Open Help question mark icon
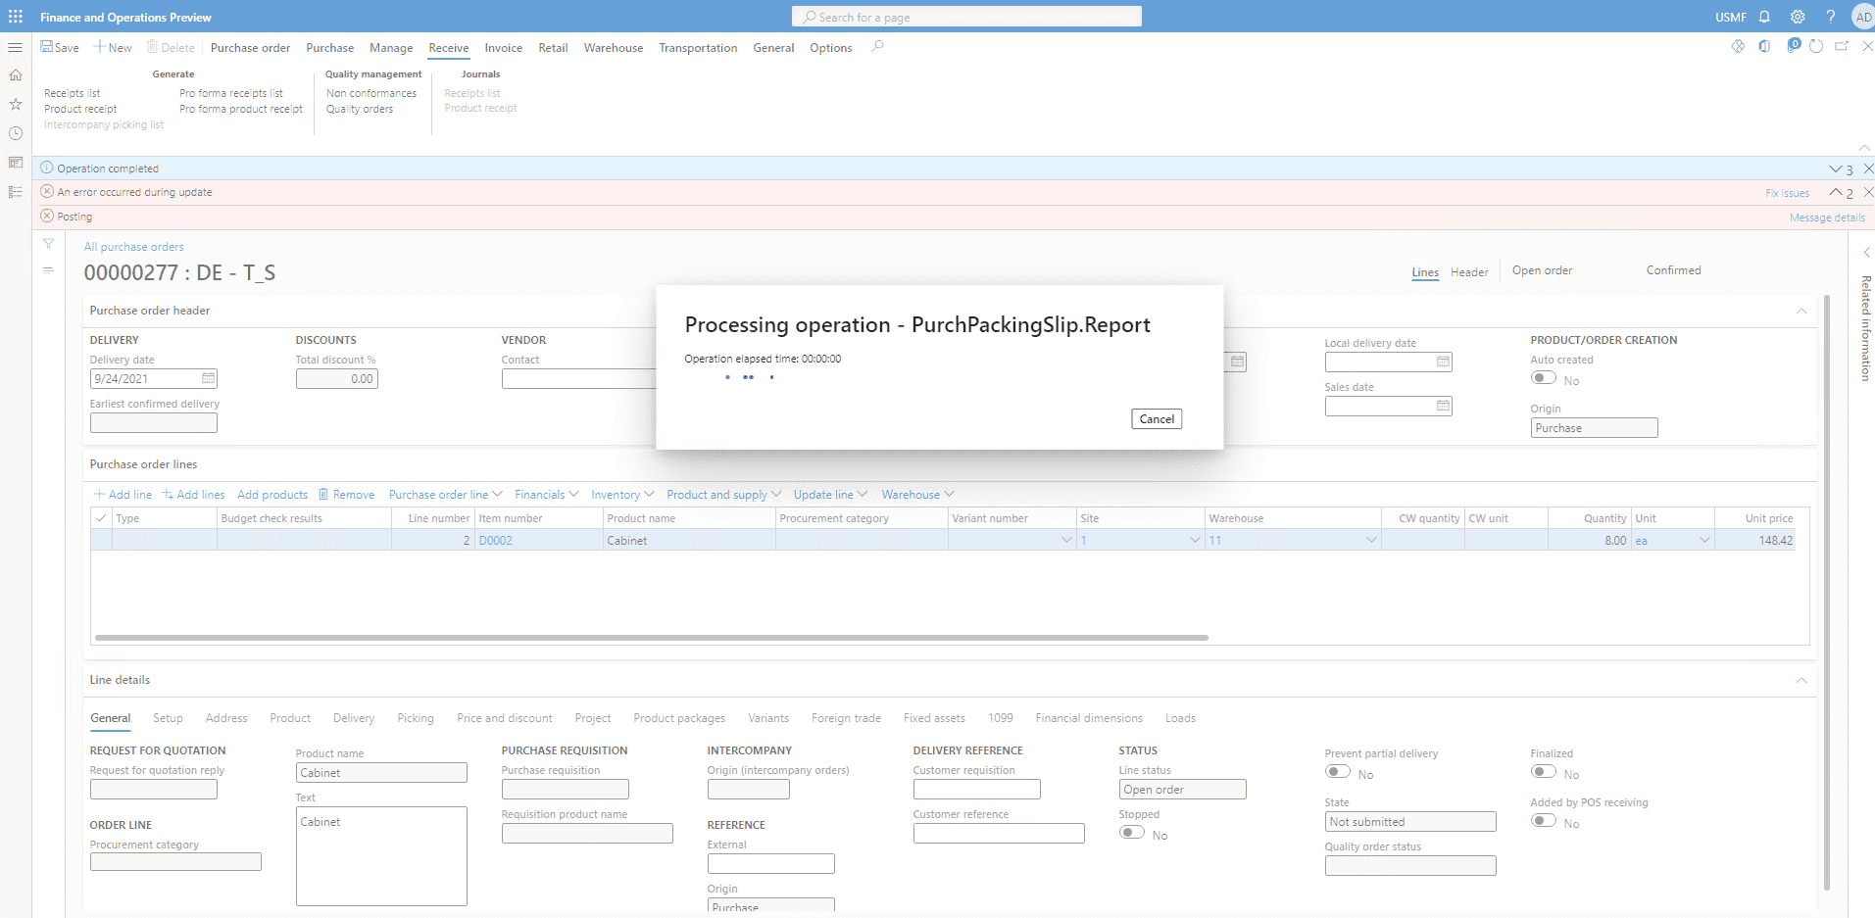Viewport: 1875px width, 918px height. [x=1830, y=17]
